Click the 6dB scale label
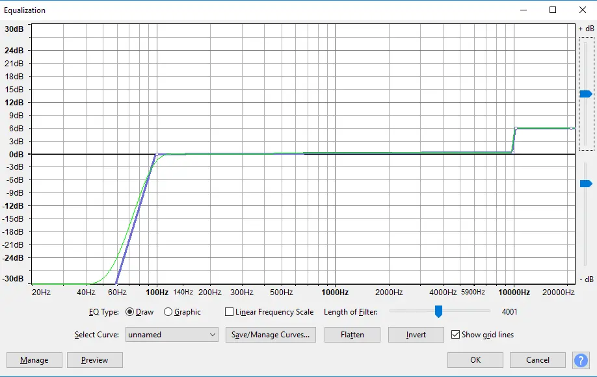This screenshot has width=597, height=377. tap(16, 129)
